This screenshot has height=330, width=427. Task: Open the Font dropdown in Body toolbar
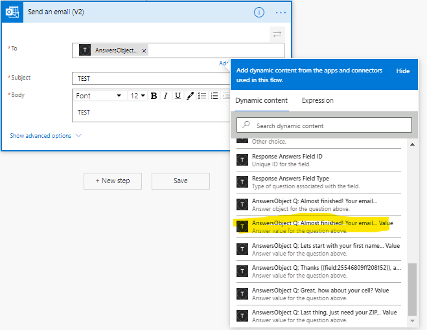tap(98, 96)
